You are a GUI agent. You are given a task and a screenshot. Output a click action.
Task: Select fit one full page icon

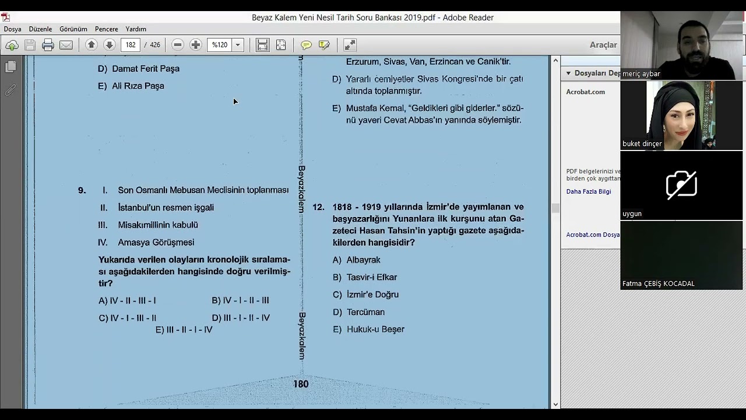(281, 45)
